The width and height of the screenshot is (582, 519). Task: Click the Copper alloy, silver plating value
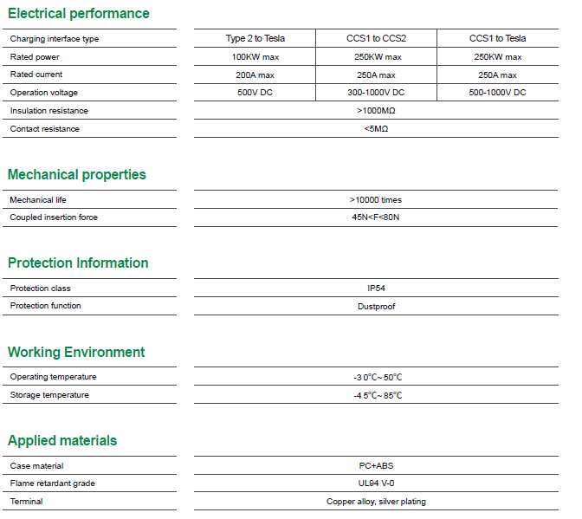376,502
